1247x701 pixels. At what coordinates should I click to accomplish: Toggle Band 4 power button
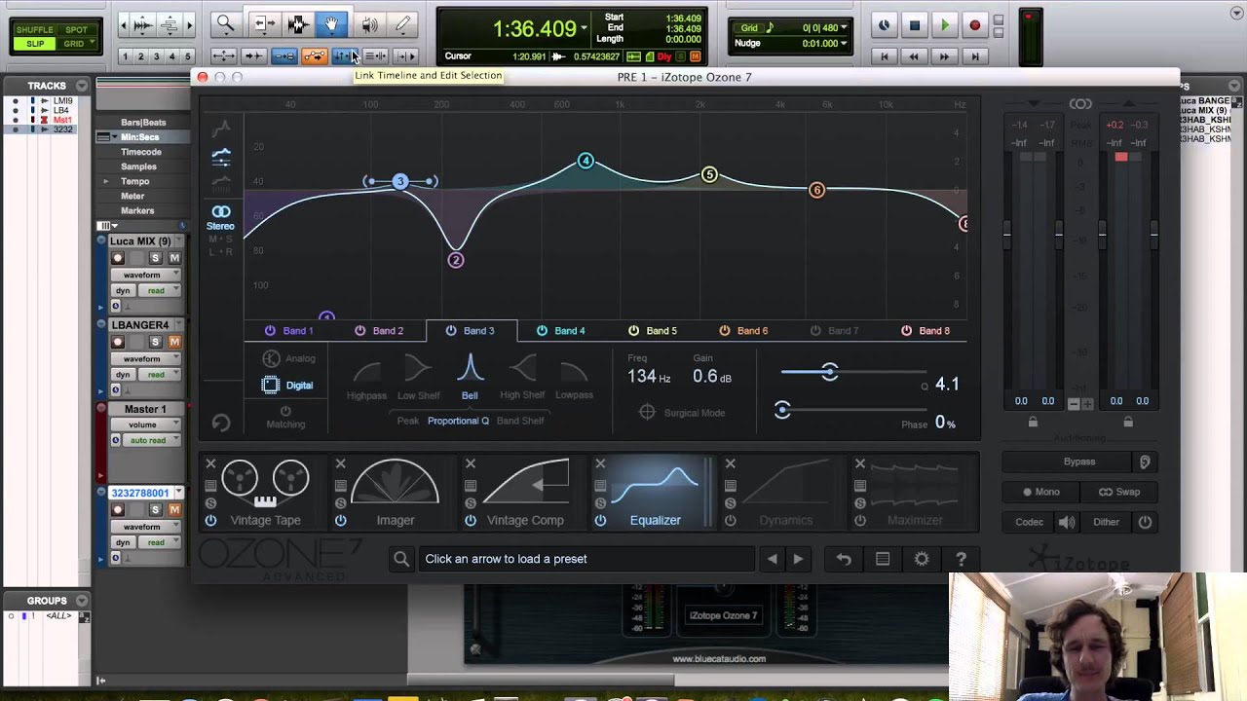[542, 331]
